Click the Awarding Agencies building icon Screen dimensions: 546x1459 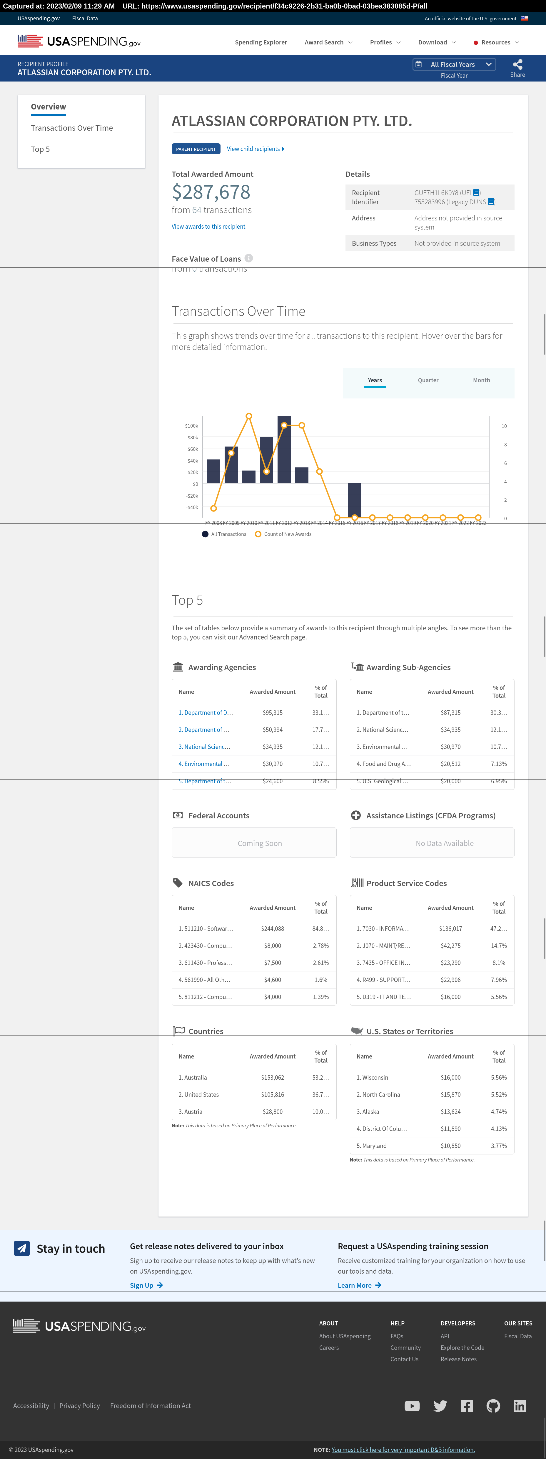[x=178, y=667]
